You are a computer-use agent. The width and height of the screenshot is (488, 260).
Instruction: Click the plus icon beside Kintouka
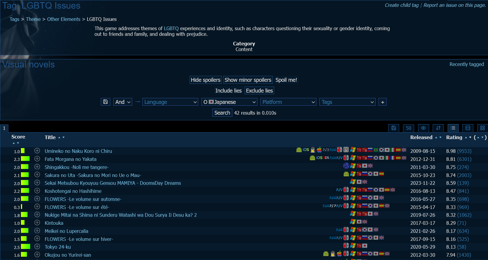(x=37, y=222)
